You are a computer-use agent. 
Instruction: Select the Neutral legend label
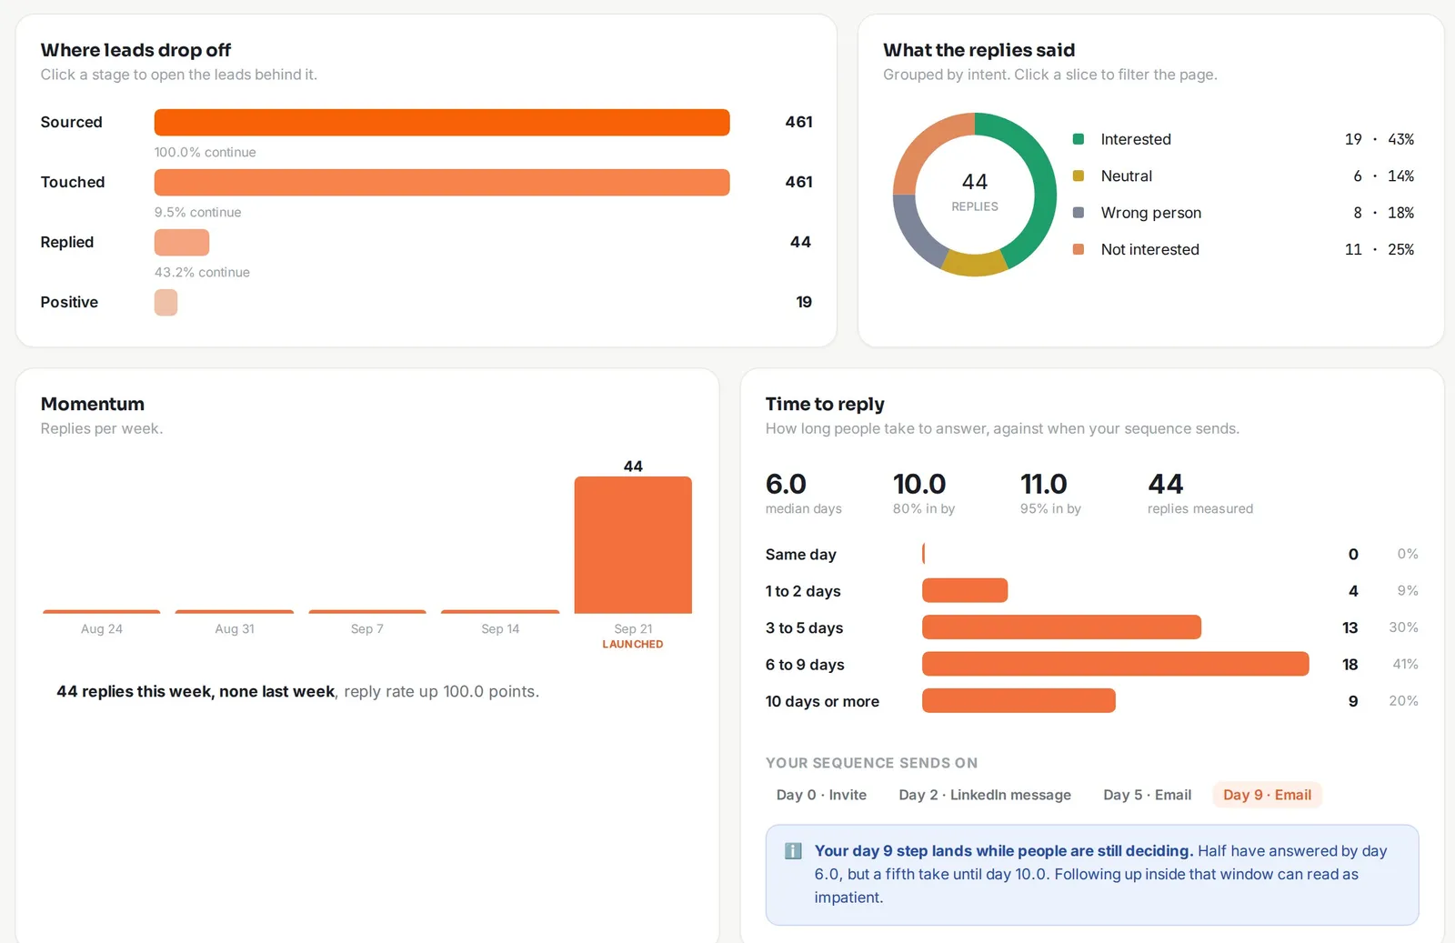[x=1127, y=176]
